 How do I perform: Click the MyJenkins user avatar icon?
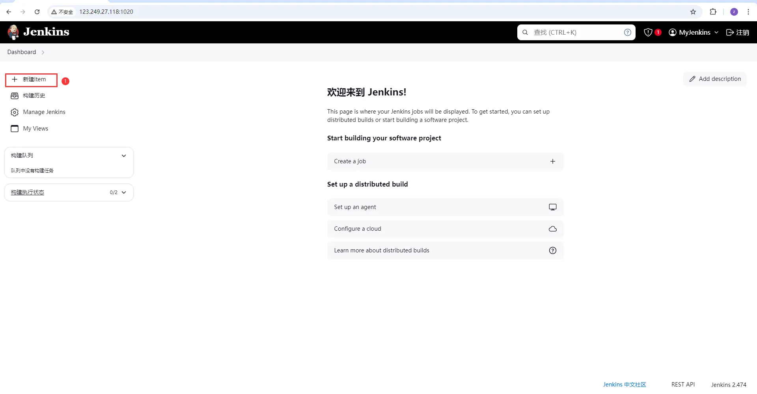673,32
